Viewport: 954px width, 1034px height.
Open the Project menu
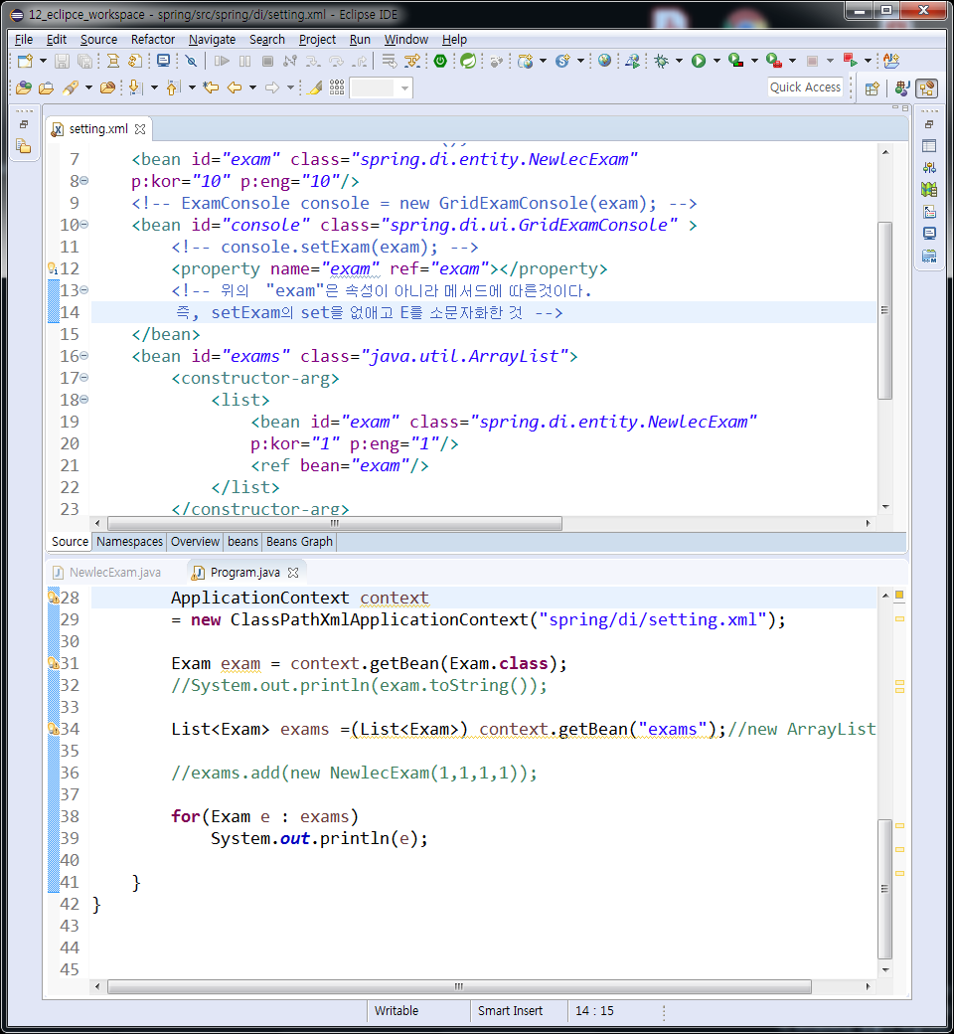tap(317, 40)
